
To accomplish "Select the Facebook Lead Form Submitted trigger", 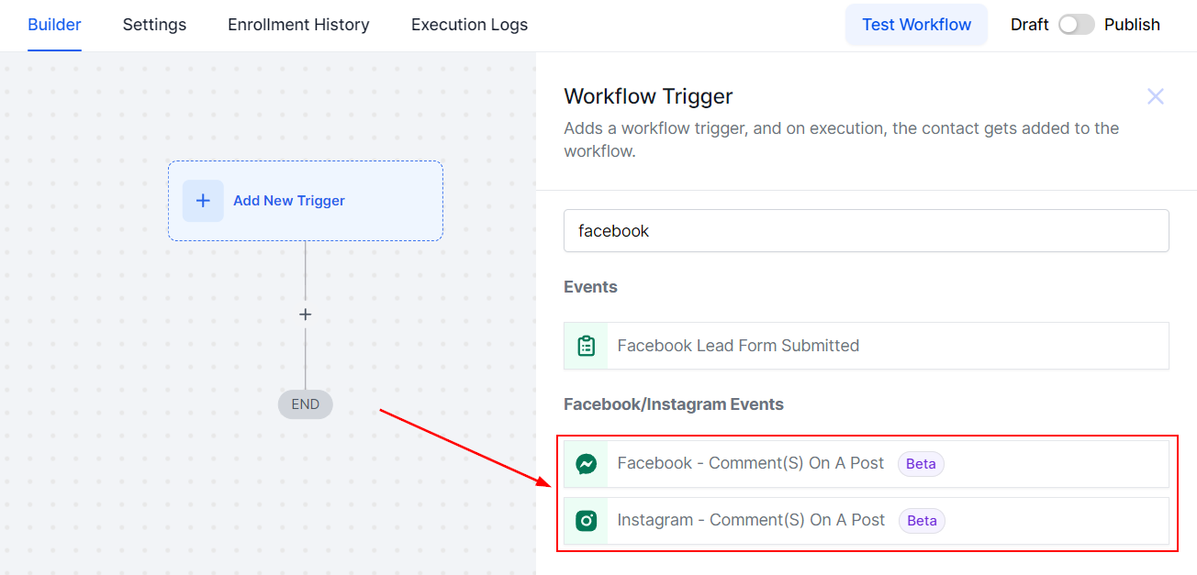I will 738,346.
